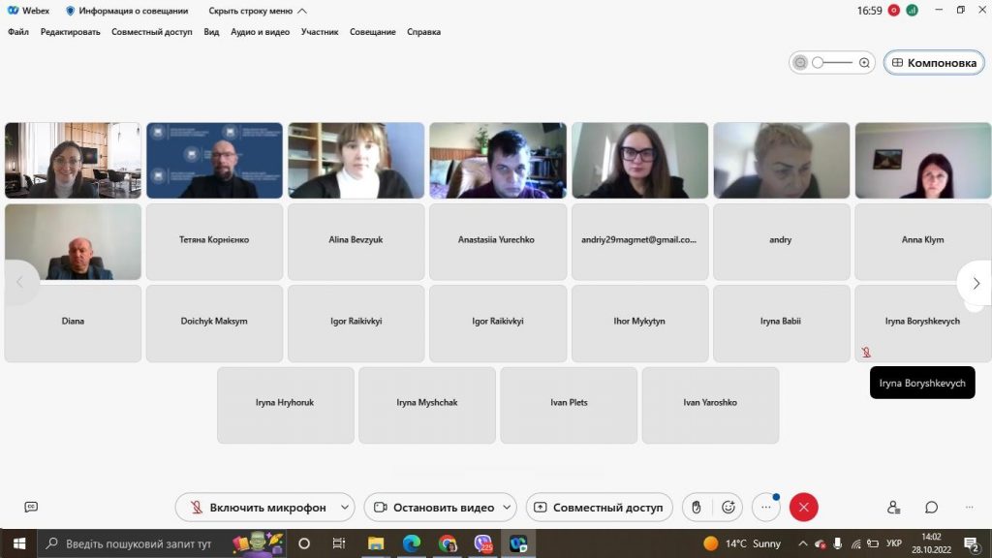Open the more options ellipsis menu
Viewport: 992px width, 558px height.
[x=766, y=508]
